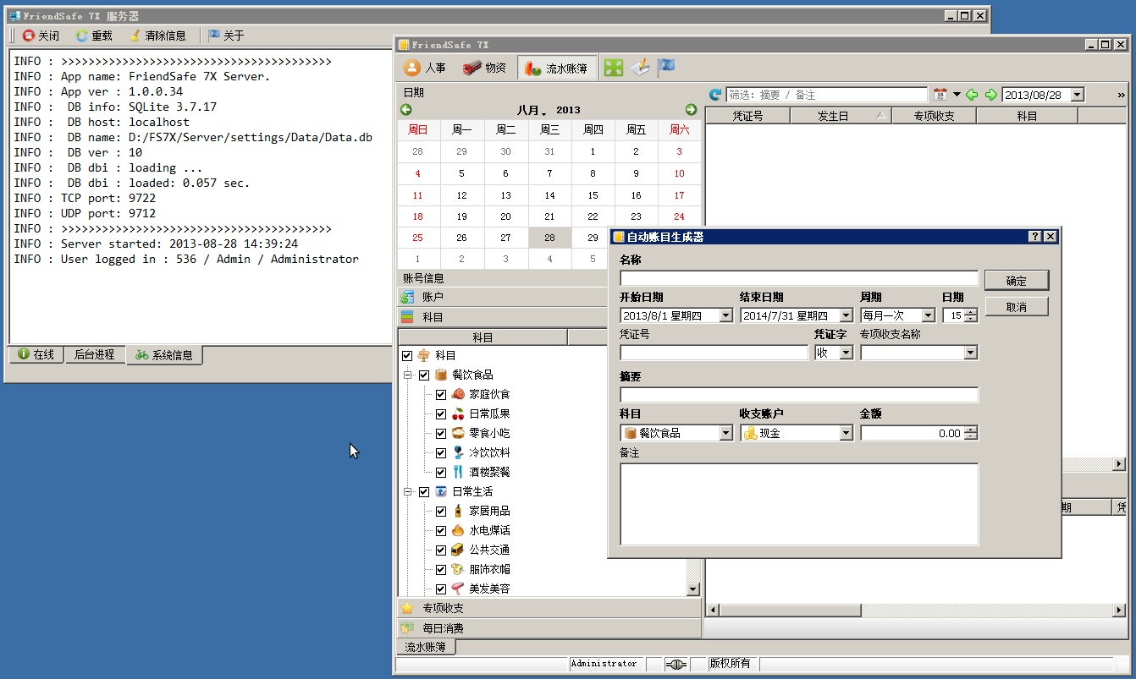Viewport: 1136px width, 679px height.
Task: Go to next month in calendar
Action: [691, 110]
